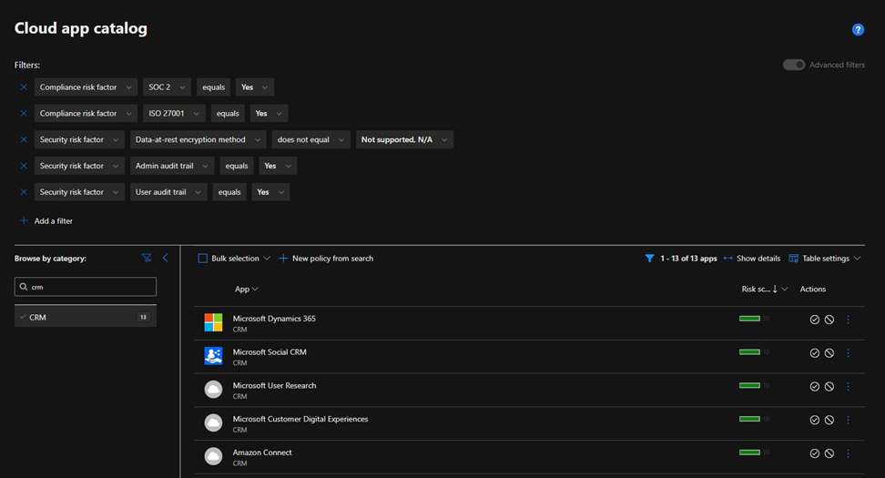Remove the ISO 27001 filter row

pyautogui.click(x=24, y=114)
